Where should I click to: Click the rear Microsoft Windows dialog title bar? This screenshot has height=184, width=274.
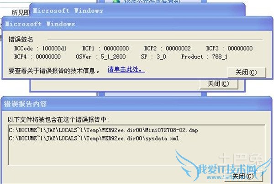(137, 10)
